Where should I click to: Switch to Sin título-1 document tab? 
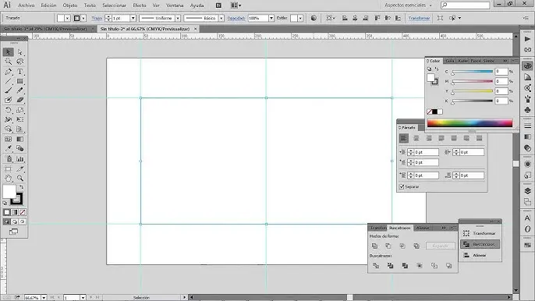45,29
